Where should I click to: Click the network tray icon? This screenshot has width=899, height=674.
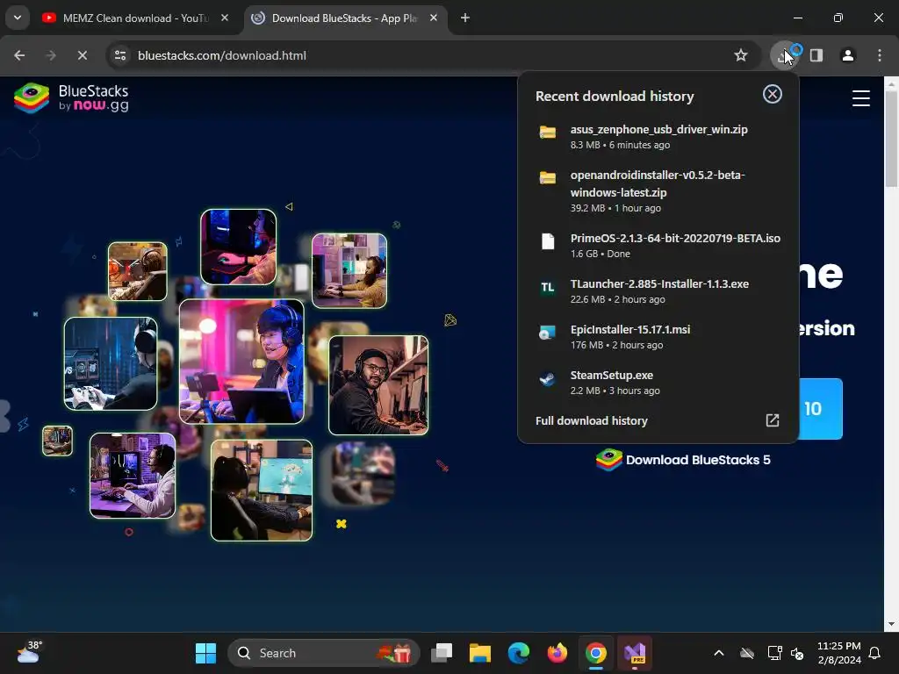click(x=774, y=653)
